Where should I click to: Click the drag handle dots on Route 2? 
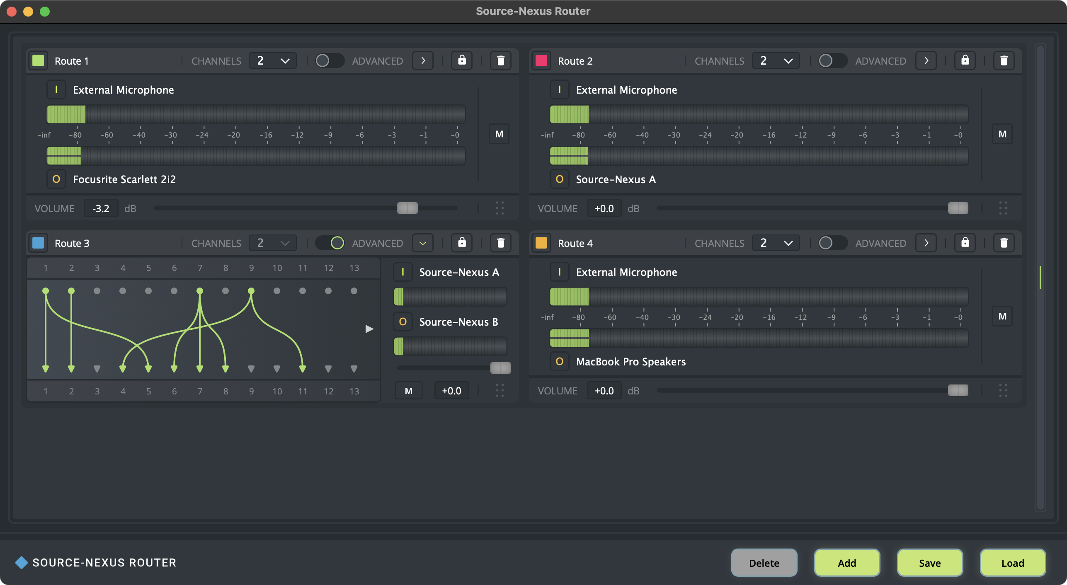click(x=1003, y=208)
